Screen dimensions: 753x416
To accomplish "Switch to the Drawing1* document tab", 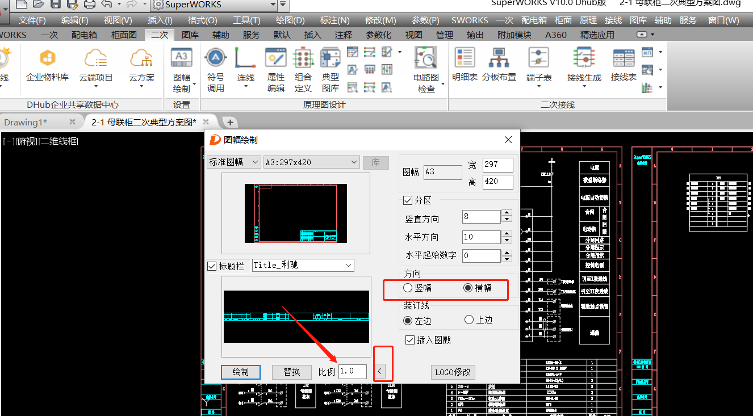I will click(x=26, y=122).
